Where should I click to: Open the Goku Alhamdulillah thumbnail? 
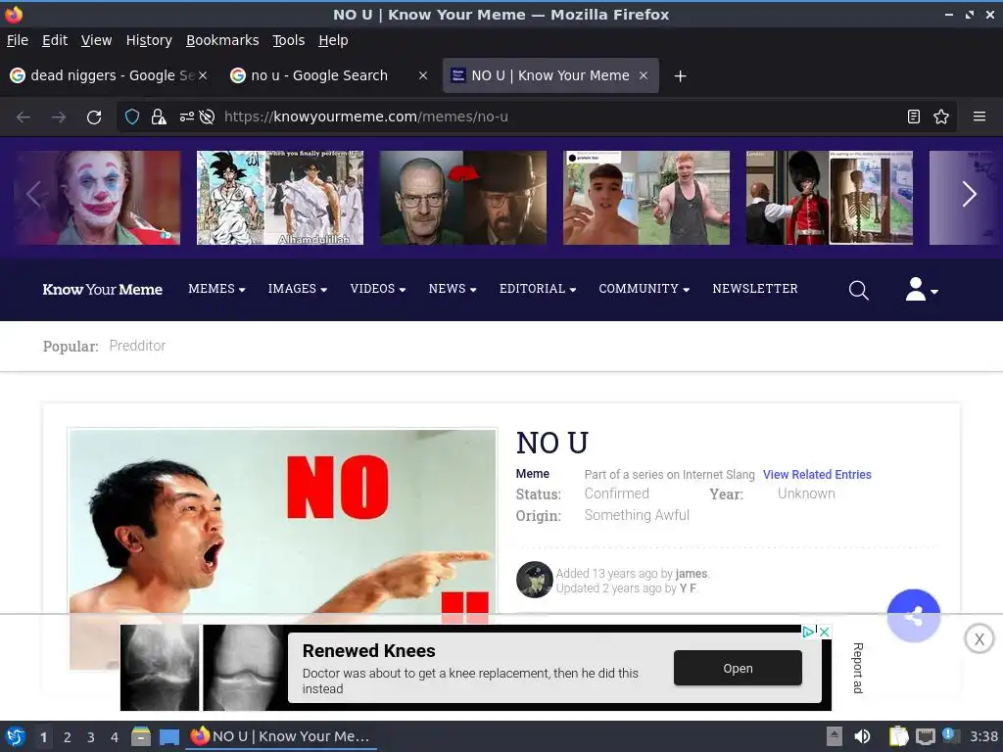[280, 198]
